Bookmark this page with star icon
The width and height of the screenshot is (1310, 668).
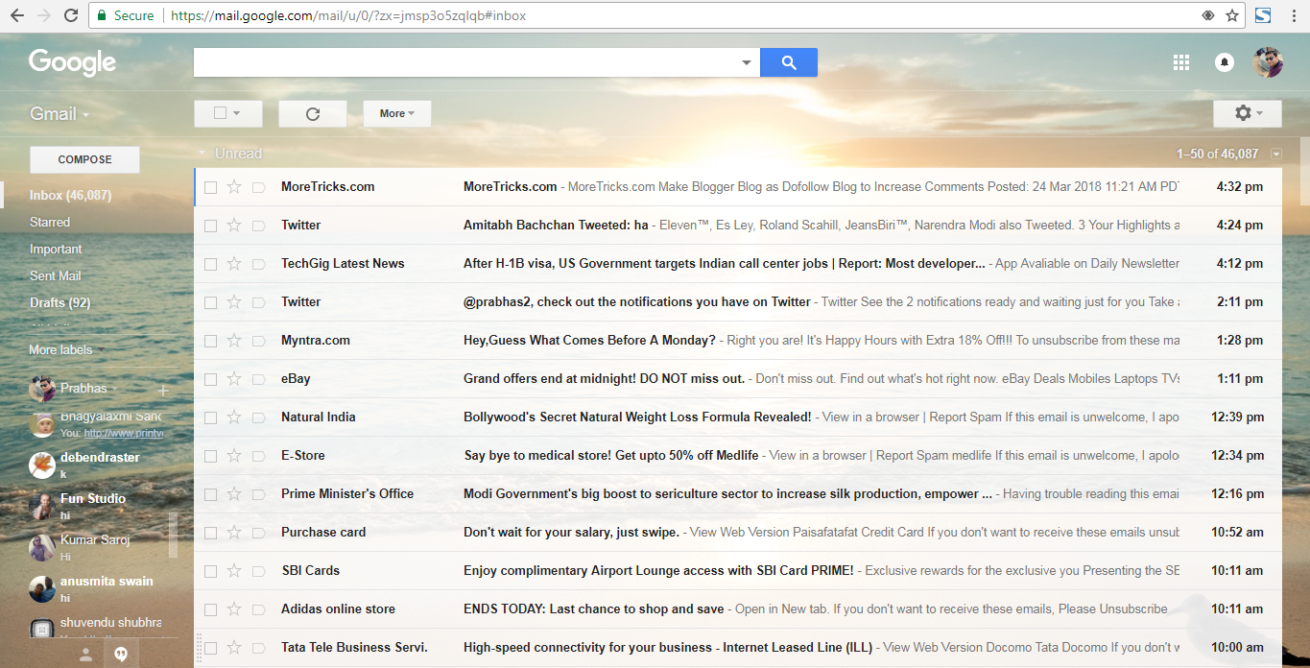(x=1233, y=15)
